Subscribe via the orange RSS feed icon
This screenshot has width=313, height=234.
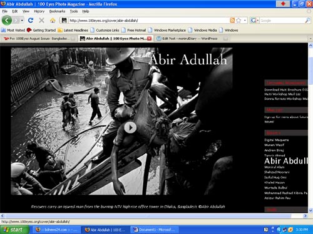tap(232, 21)
